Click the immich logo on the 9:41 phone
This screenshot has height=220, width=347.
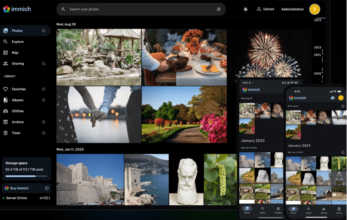[298, 98]
